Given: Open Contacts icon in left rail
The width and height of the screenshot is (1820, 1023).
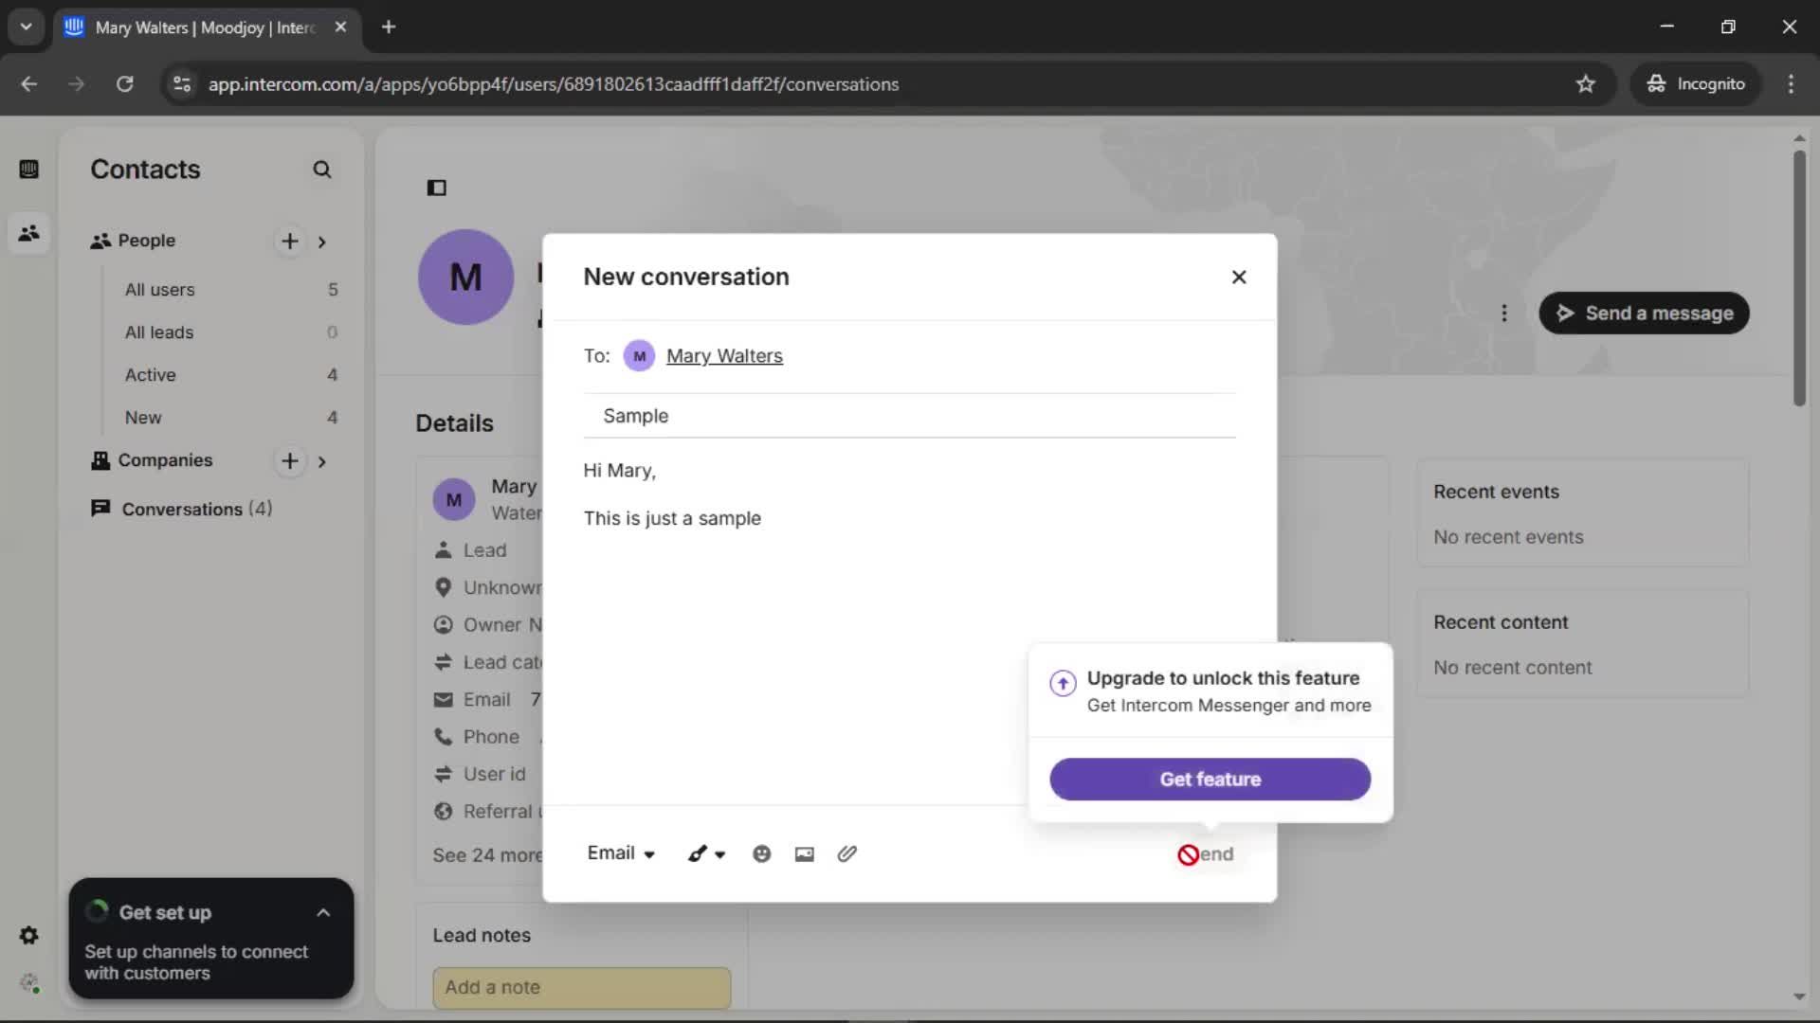Looking at the screenshot, I should tap(29, 233).
